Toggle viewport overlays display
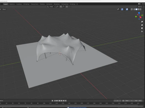The image size is (145, 108). click(127, 9)
